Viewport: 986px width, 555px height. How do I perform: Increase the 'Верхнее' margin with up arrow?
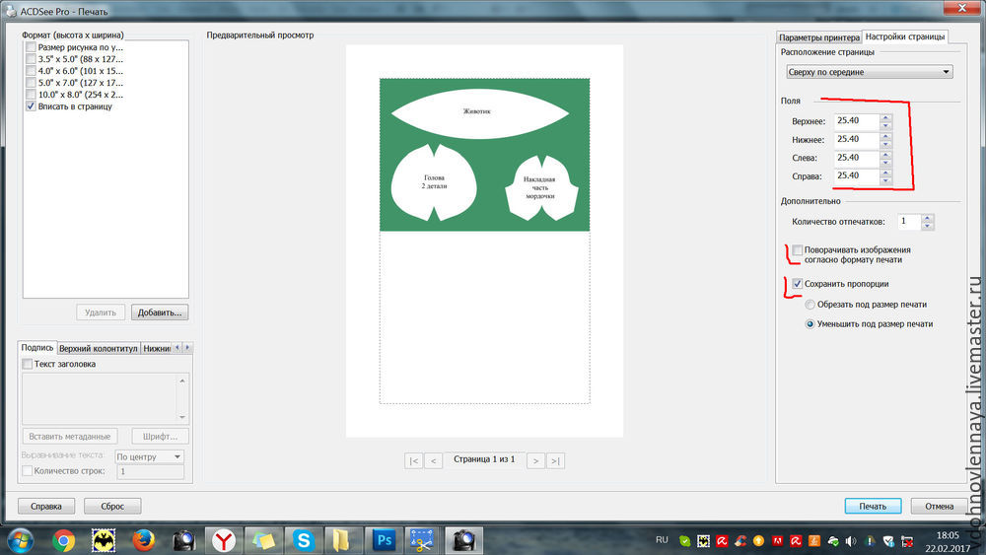[x=885, y=117]
